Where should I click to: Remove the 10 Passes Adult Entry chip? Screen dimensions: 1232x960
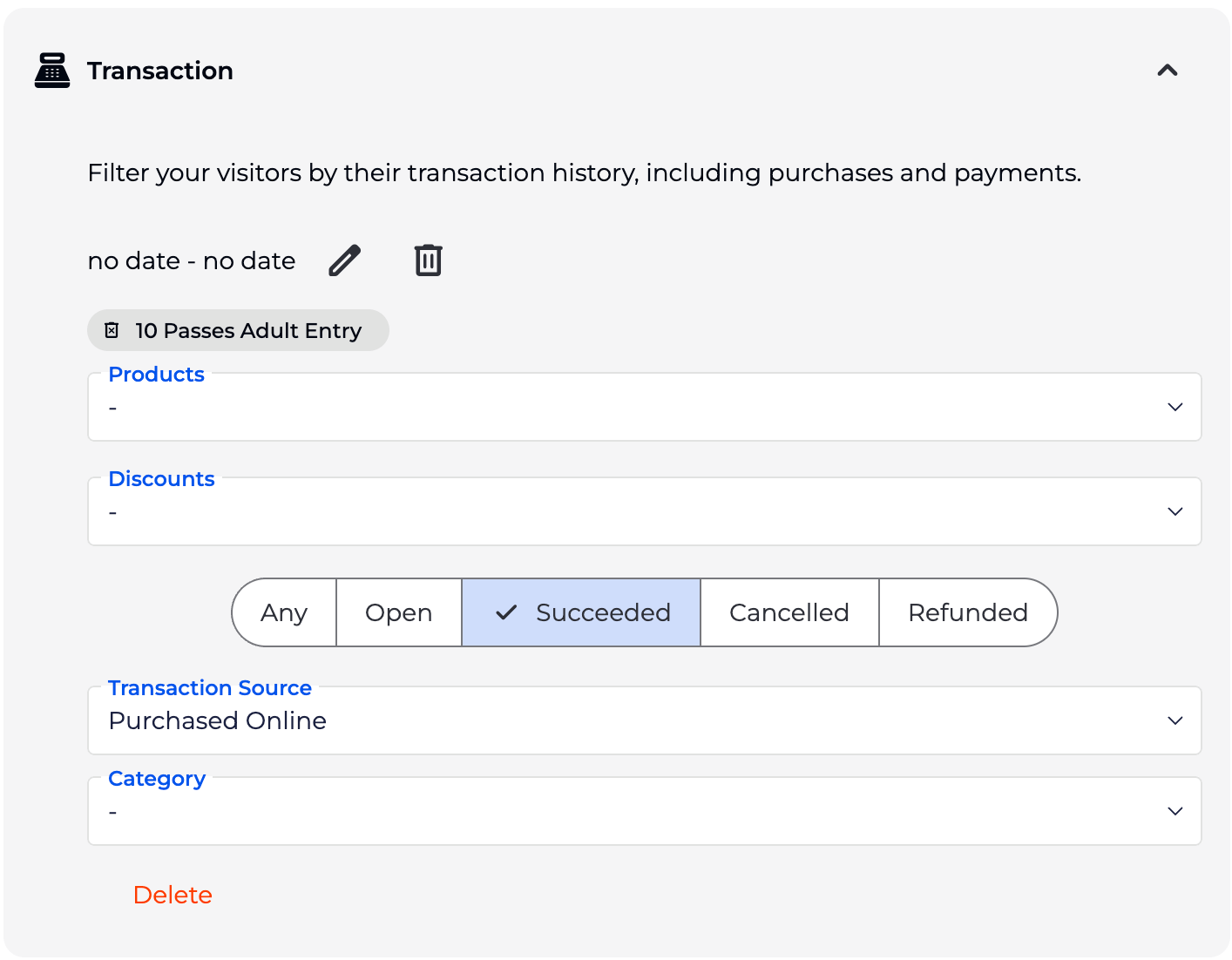(x=112, y=330)
